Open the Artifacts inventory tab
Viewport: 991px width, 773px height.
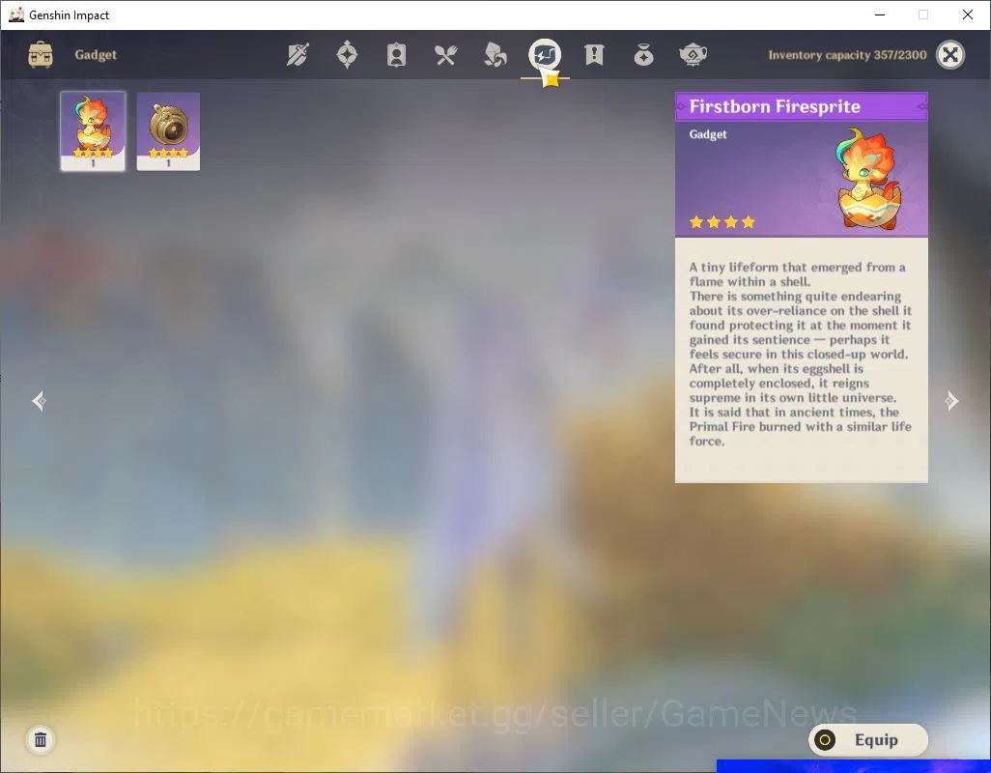click(x=347, y=55)
